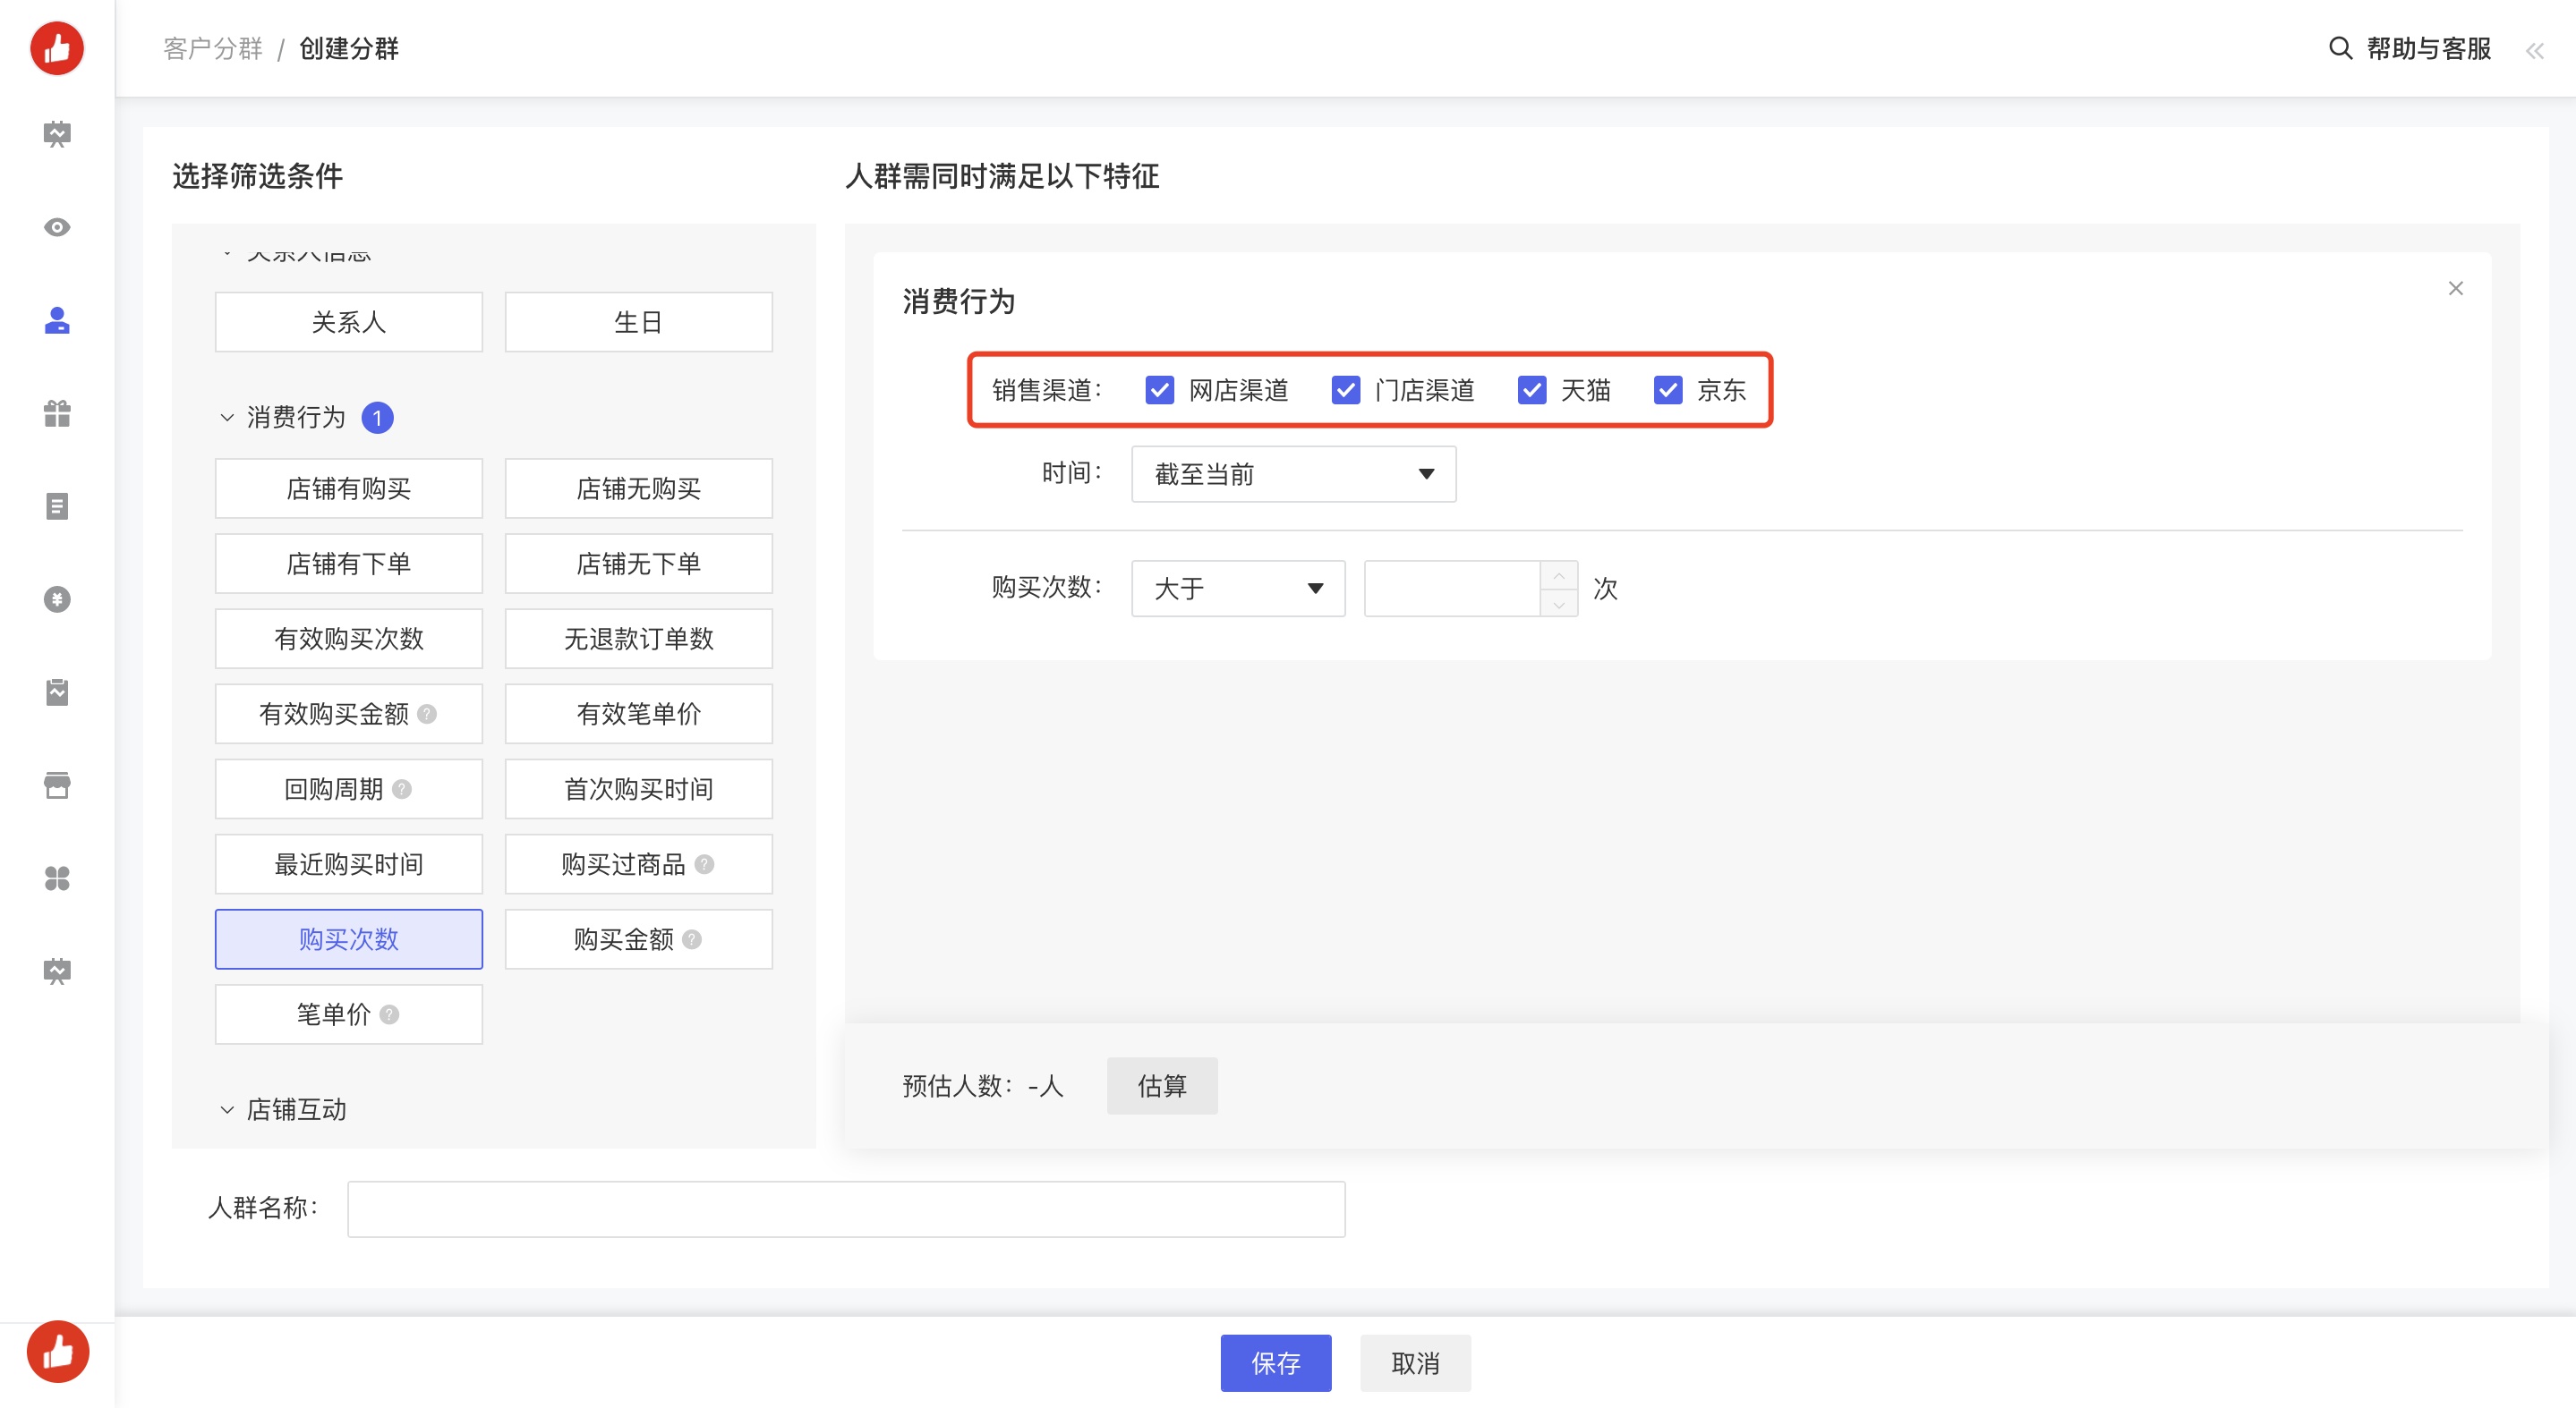Open the four-leaf apps sidebar icon
Image resolution: width=2576 pixels, height=1408 pixels.
(x=57, y=878)
